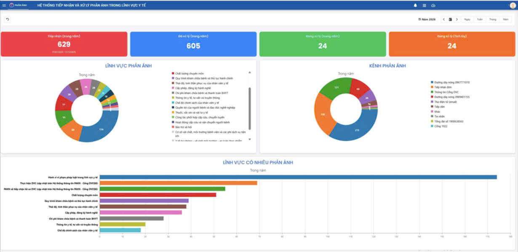Image resolution: width=518 pixels, height=252 pixels.
Task: Open the apps grid icon
Action: pyautogui.click(x=424, y=5)
